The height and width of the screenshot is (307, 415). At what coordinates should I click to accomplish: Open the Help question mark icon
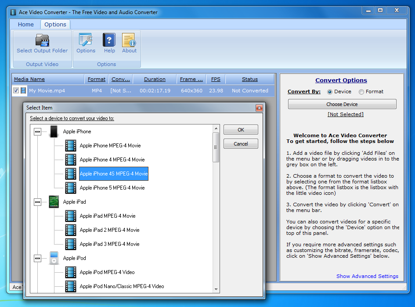tap(109, 40)
